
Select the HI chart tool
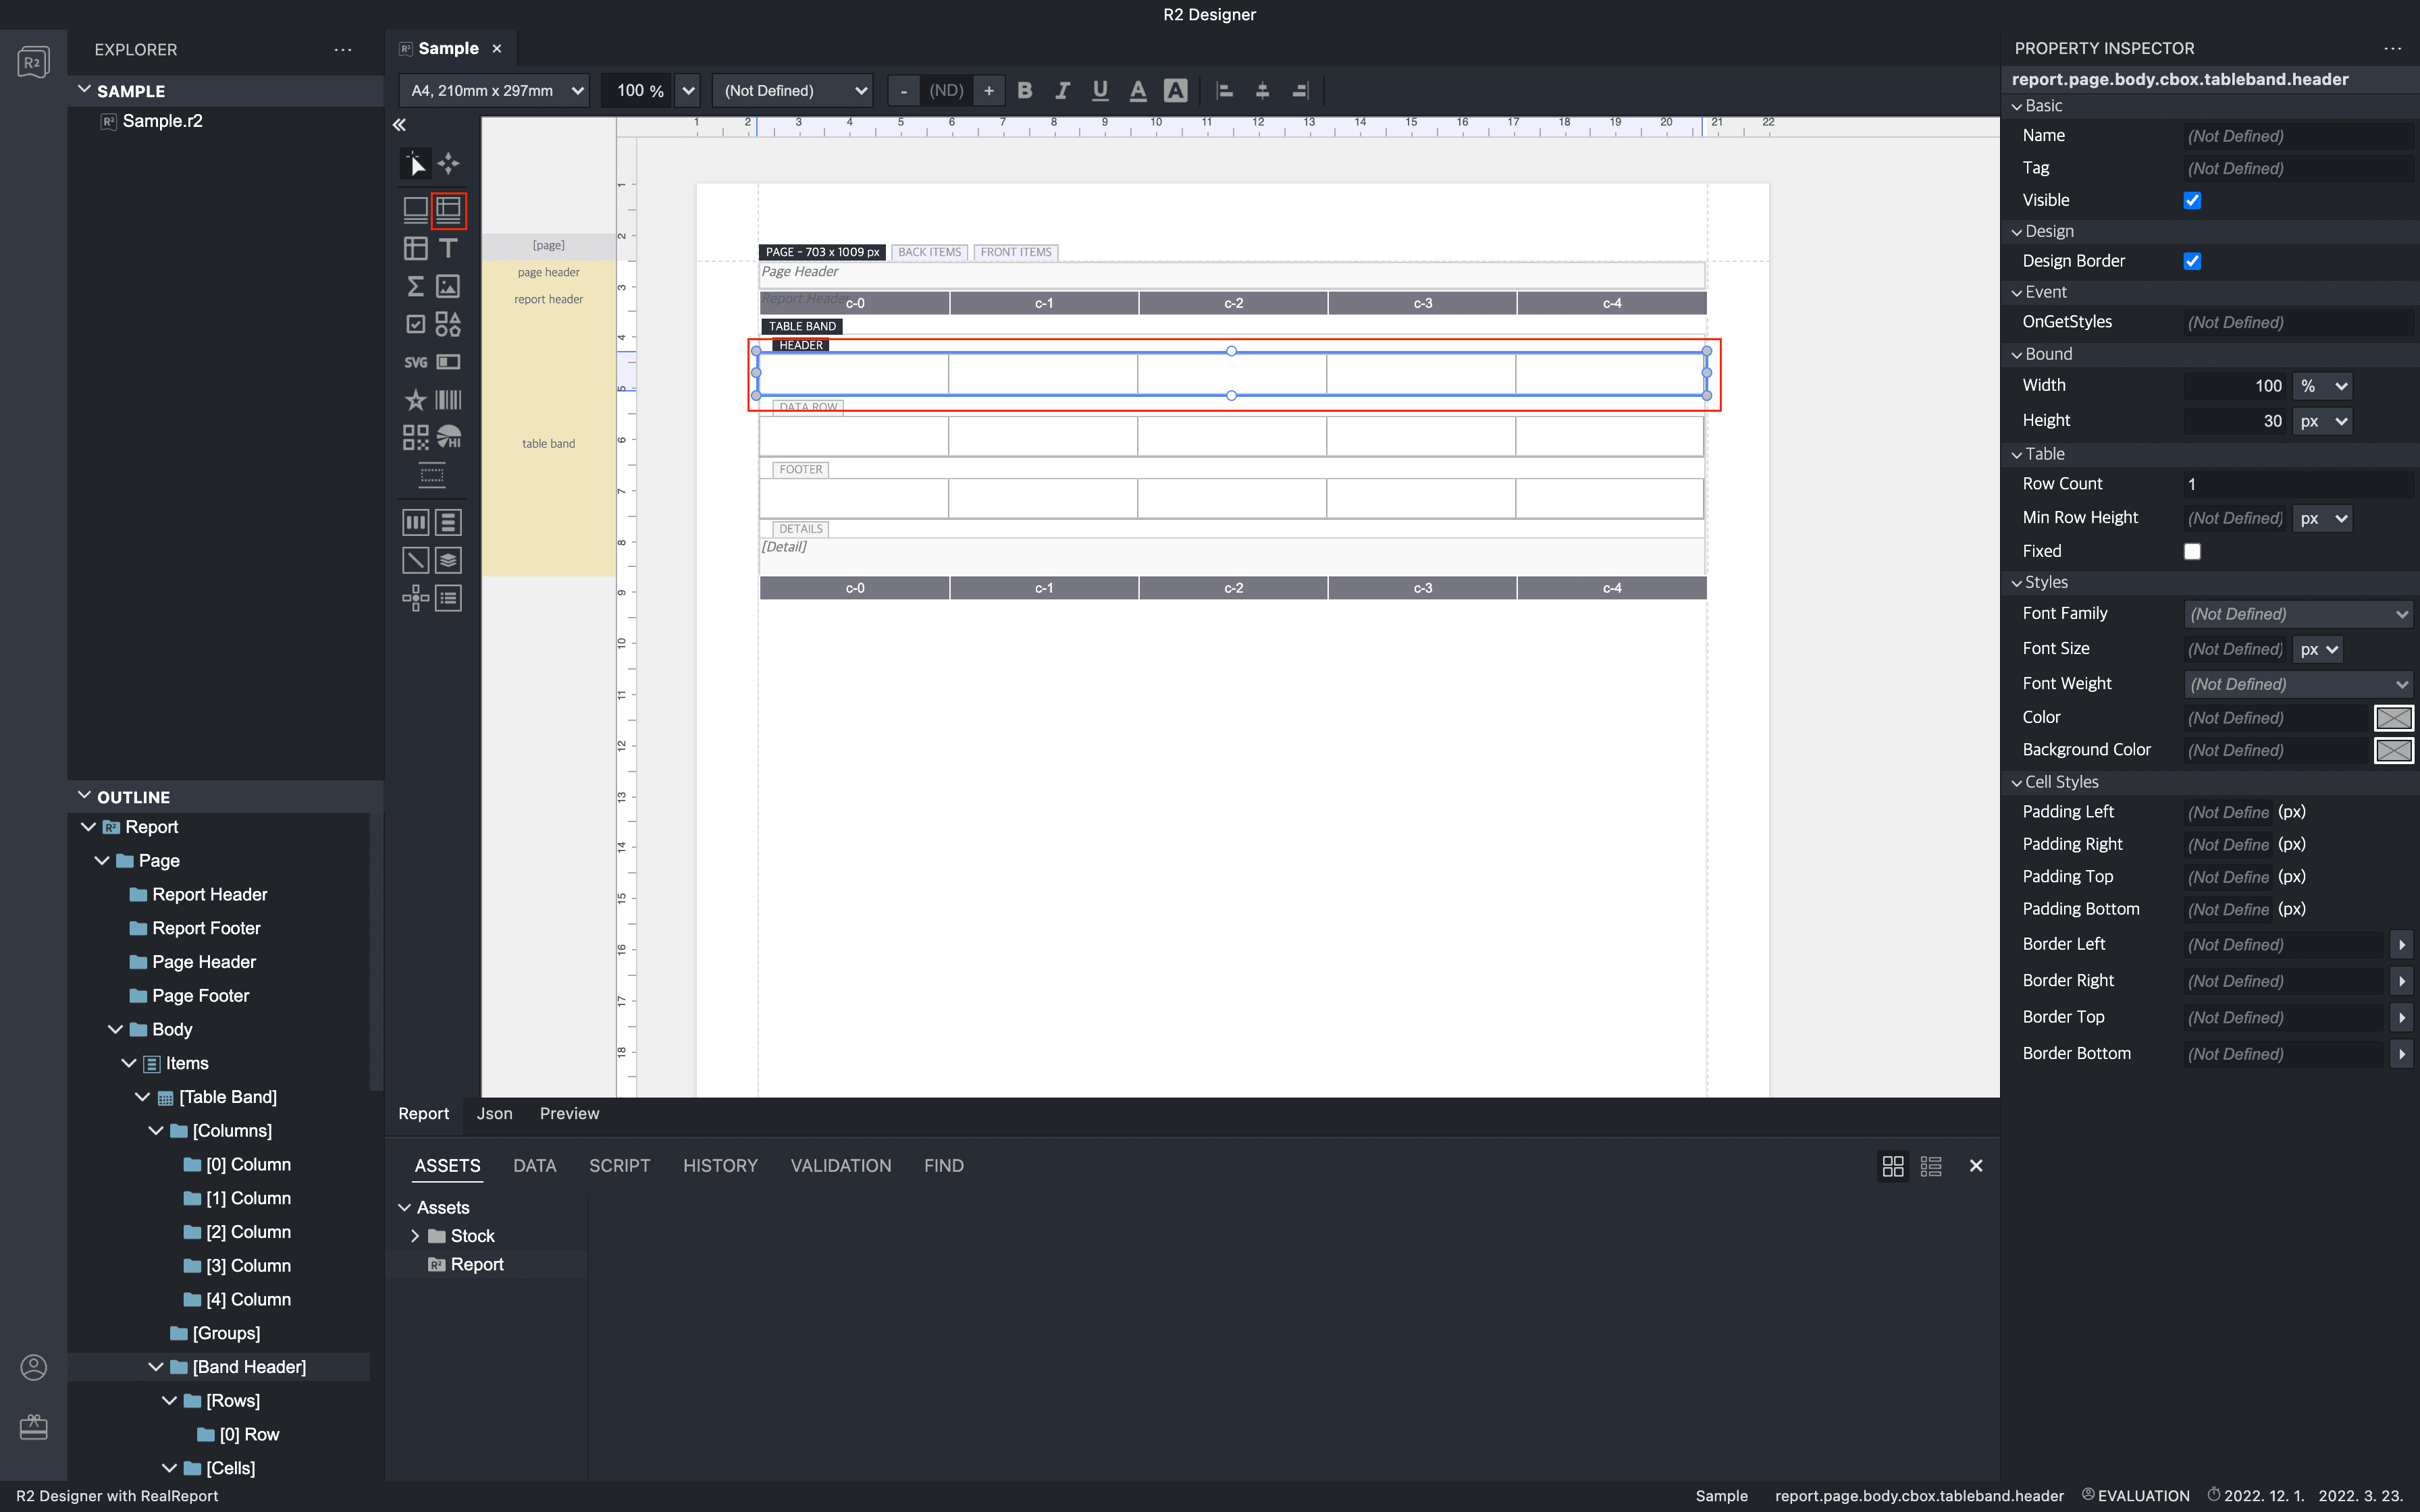tap(449, 437)
